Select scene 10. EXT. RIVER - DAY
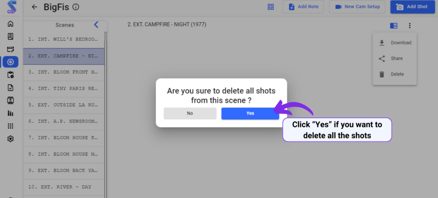The height and width of the screenshot is (198, 438). tap(64, 187)
